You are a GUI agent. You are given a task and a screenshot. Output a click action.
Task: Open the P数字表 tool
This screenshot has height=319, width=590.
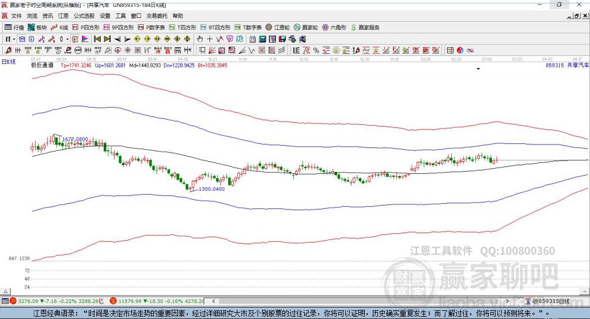[x=152, y=28]
